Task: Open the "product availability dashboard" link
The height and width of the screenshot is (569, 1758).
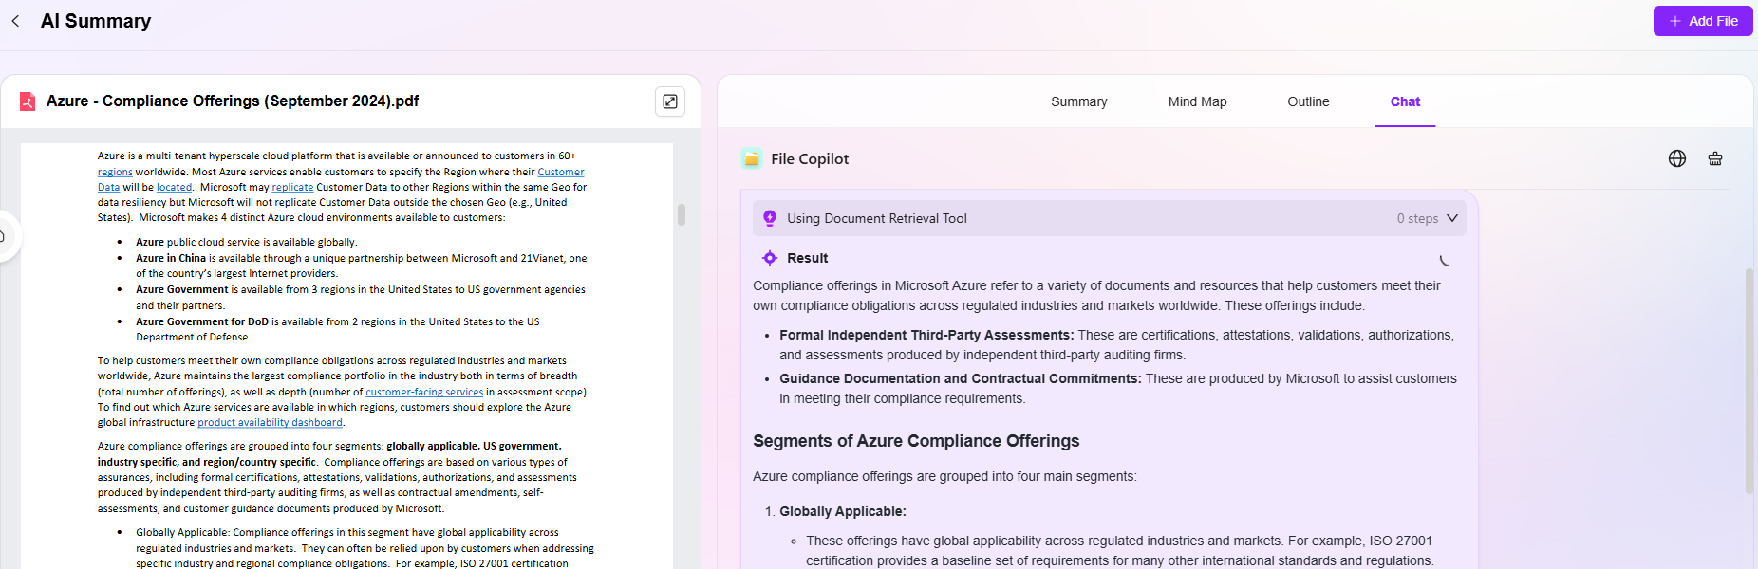Action: pos(270,422)
